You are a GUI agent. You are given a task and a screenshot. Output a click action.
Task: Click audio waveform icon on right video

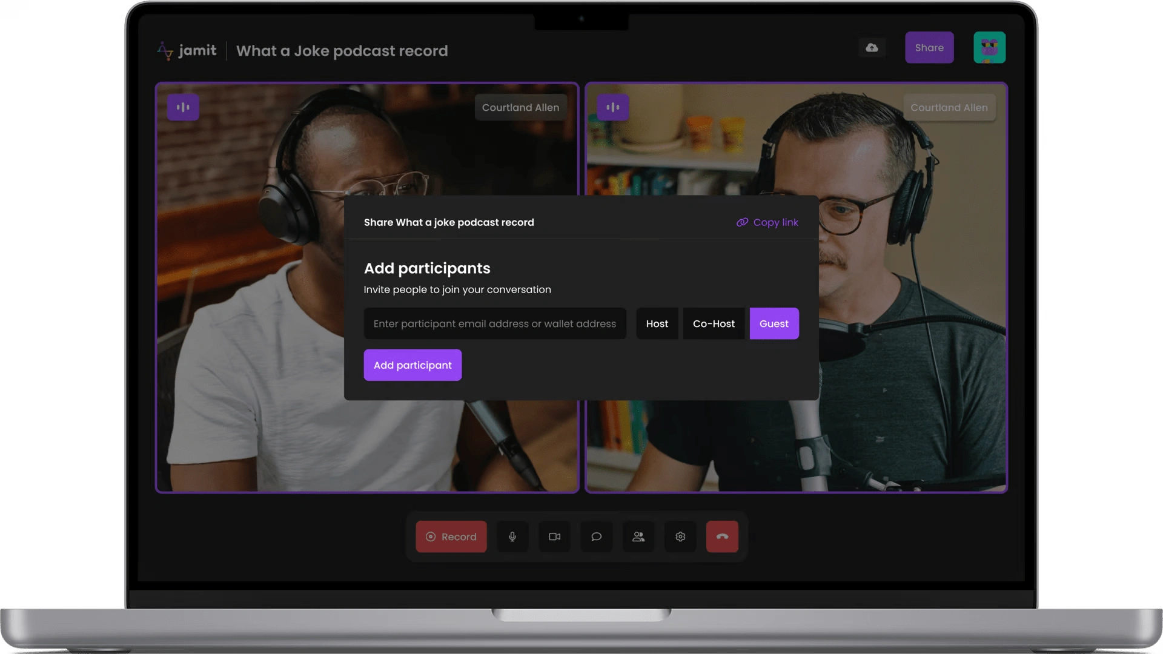click(612, 107)
